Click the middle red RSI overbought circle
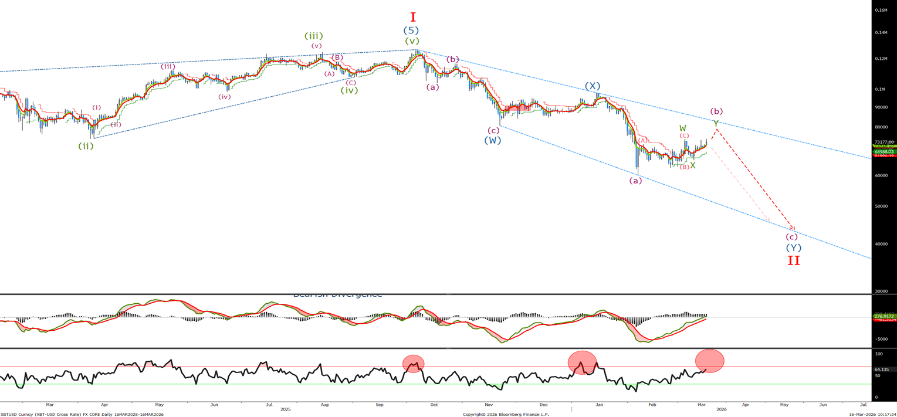 pos(582,362)
